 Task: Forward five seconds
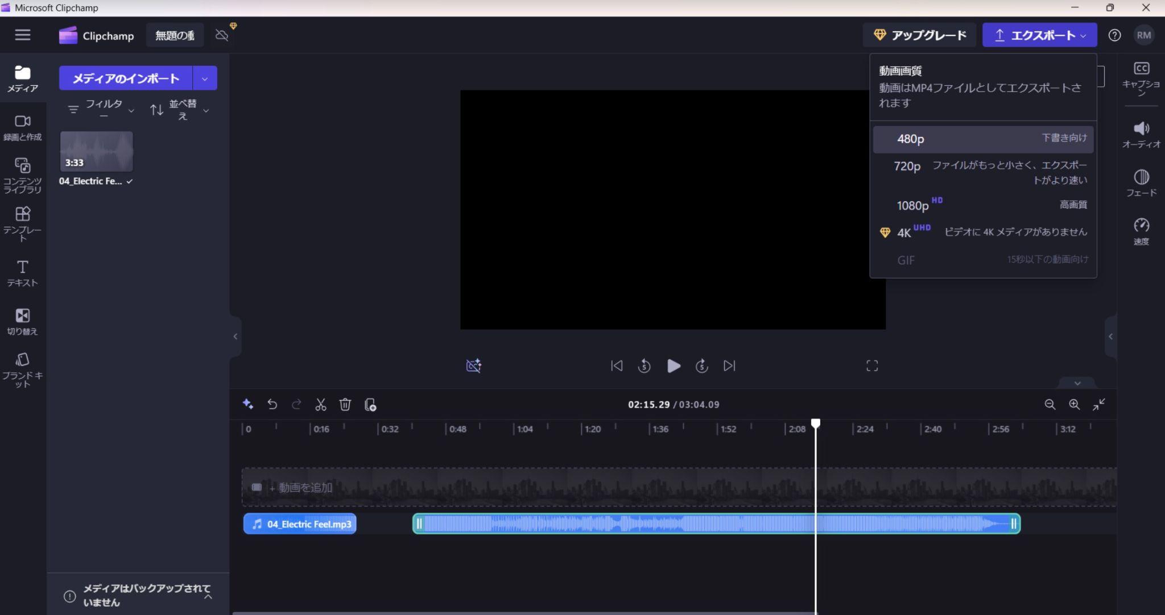[702, 365]
